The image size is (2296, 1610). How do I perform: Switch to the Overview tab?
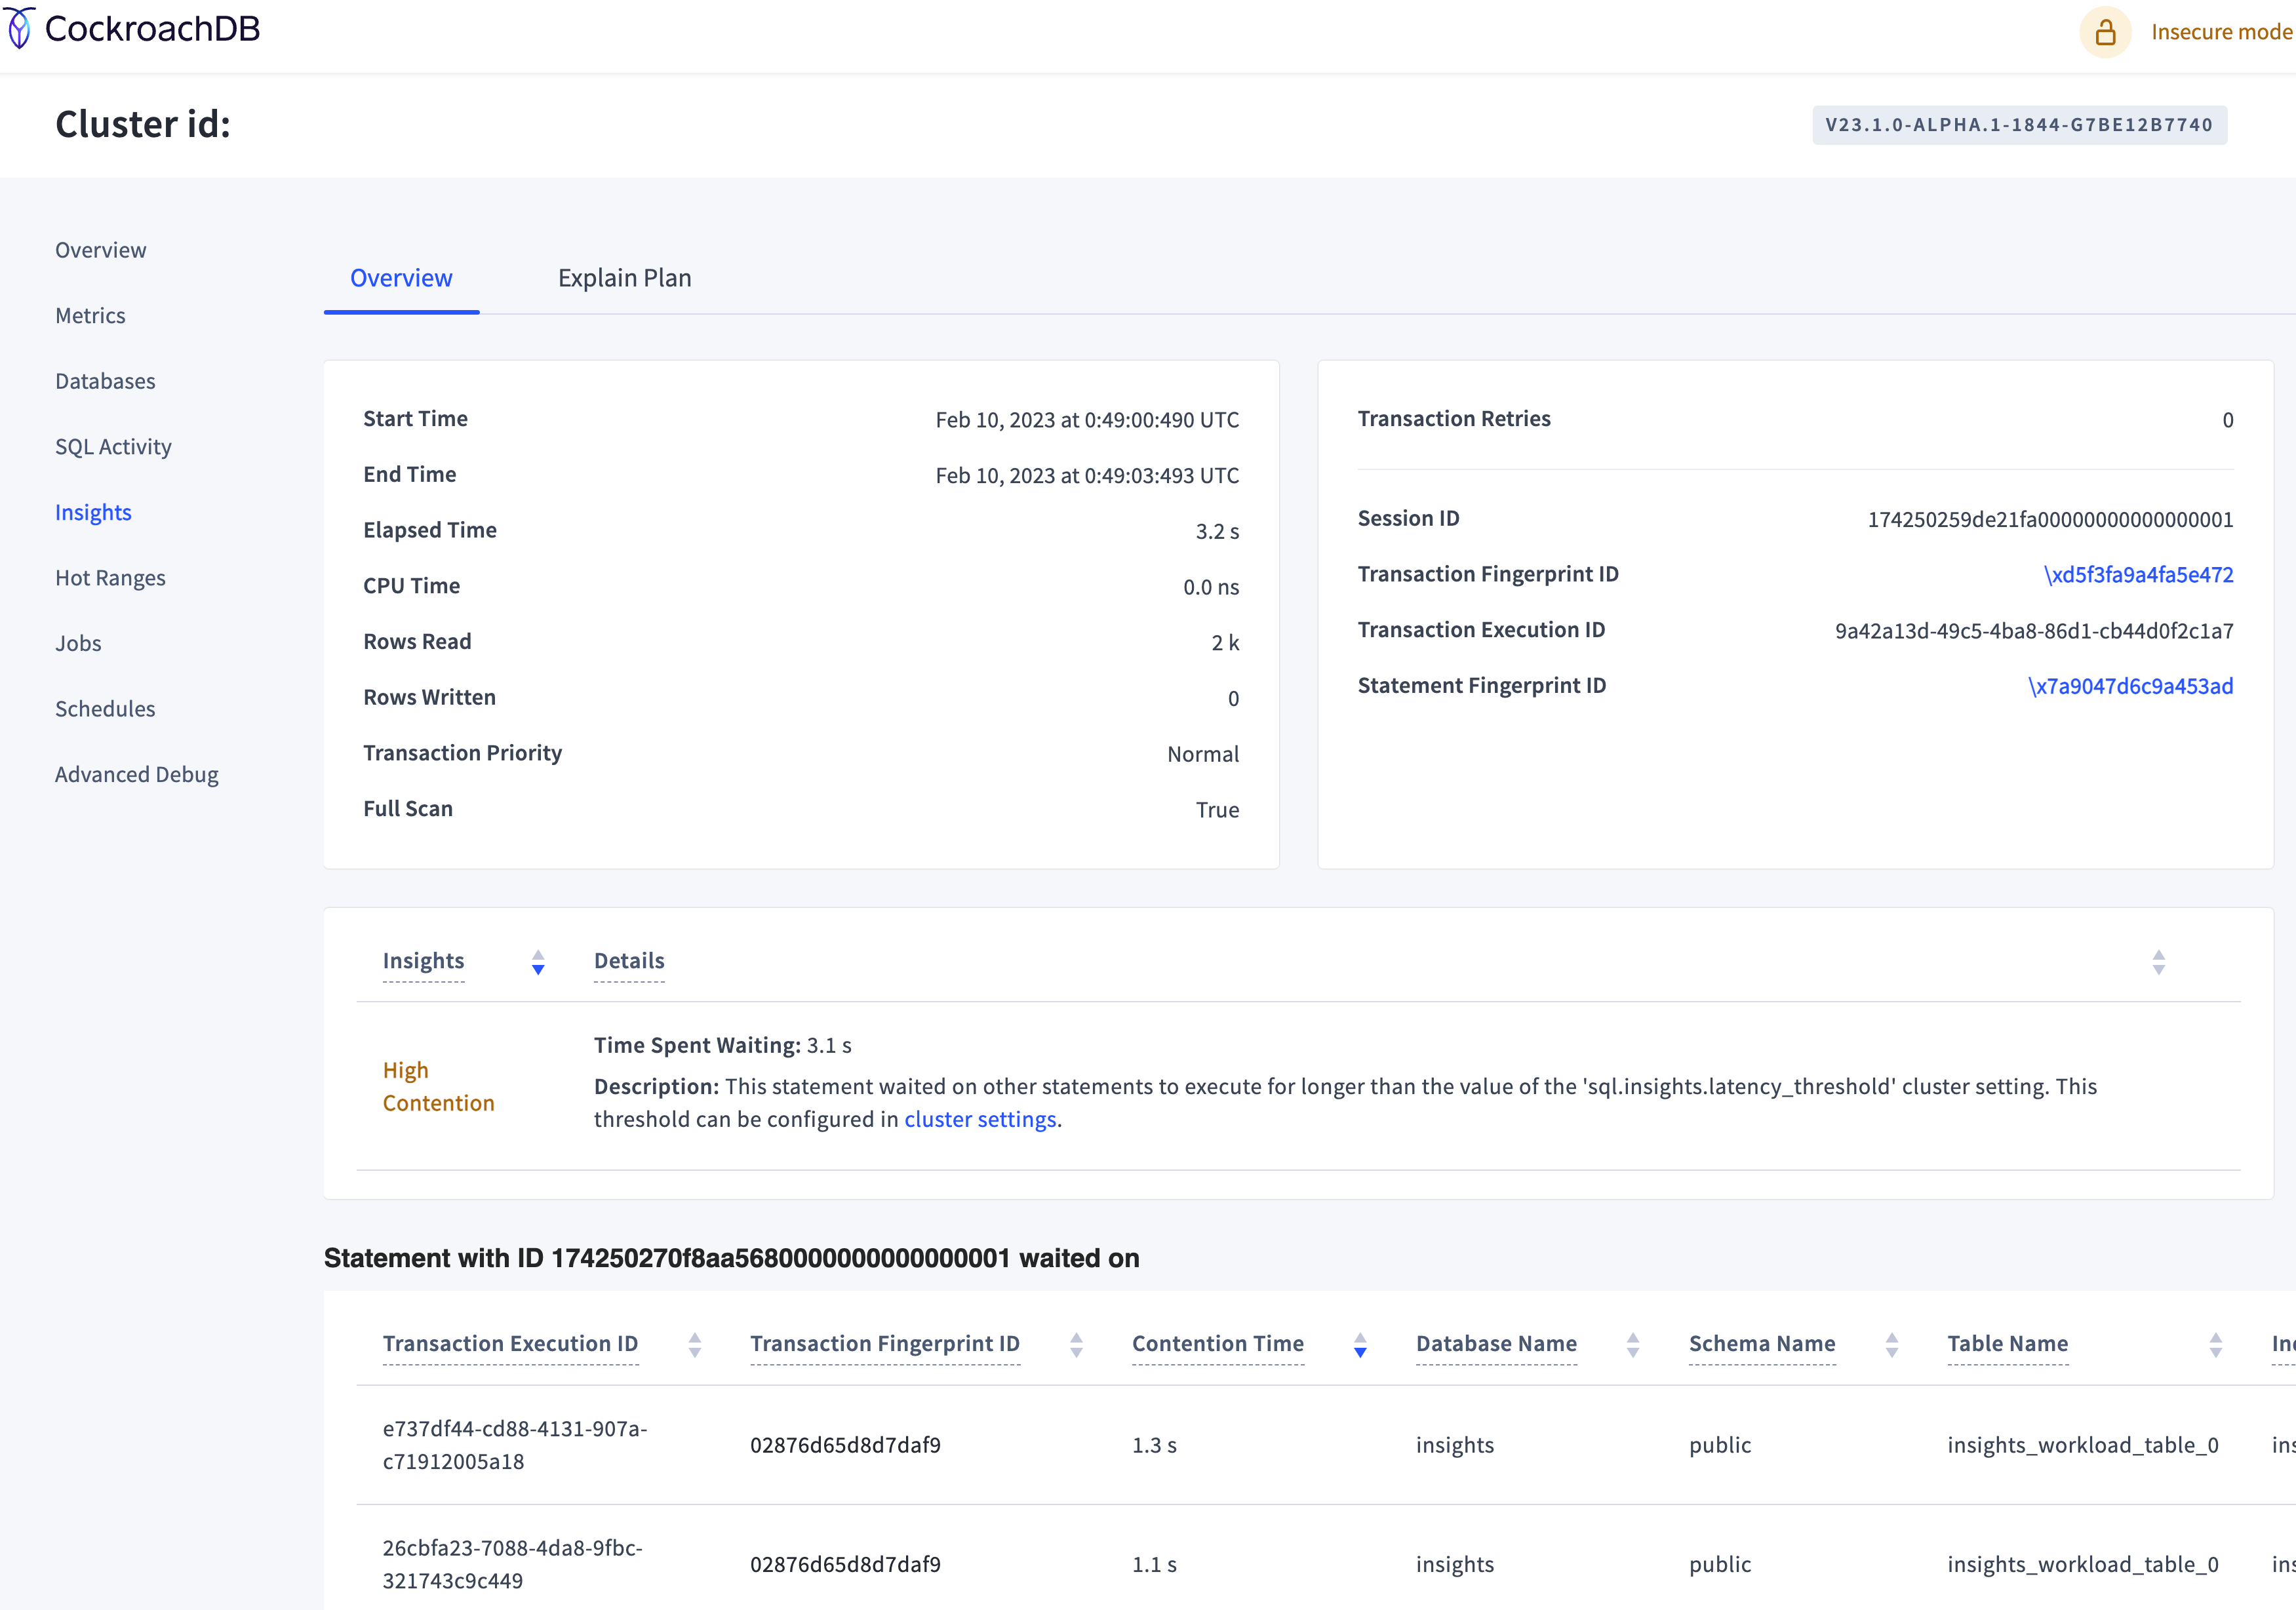pyautogui.click(x=401, y=278)
